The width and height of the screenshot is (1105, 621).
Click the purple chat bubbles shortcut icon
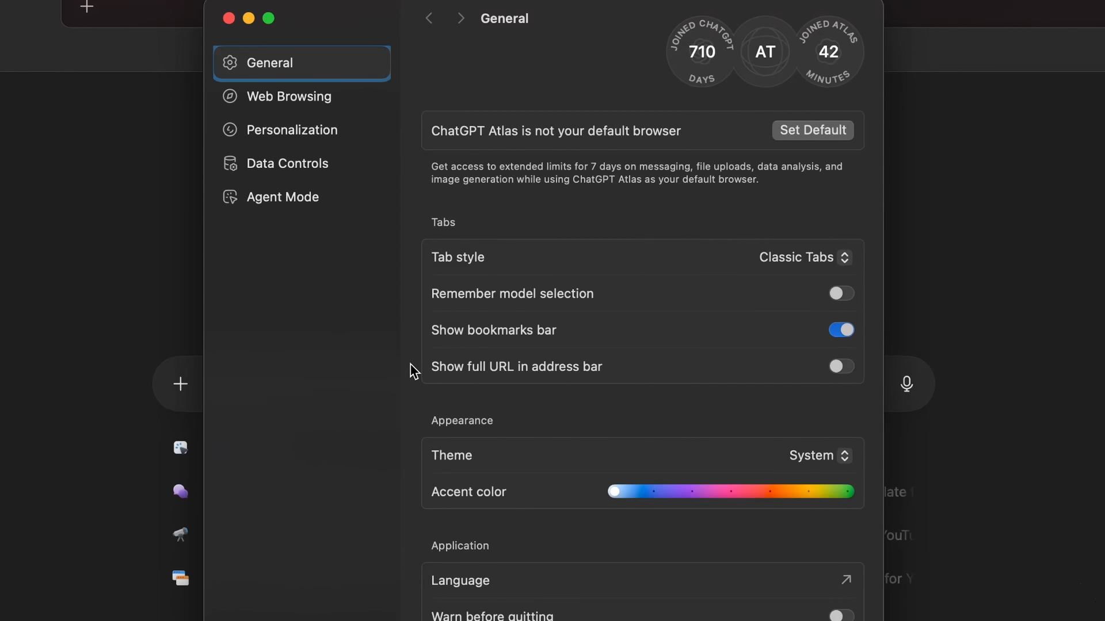click(180, 491)
